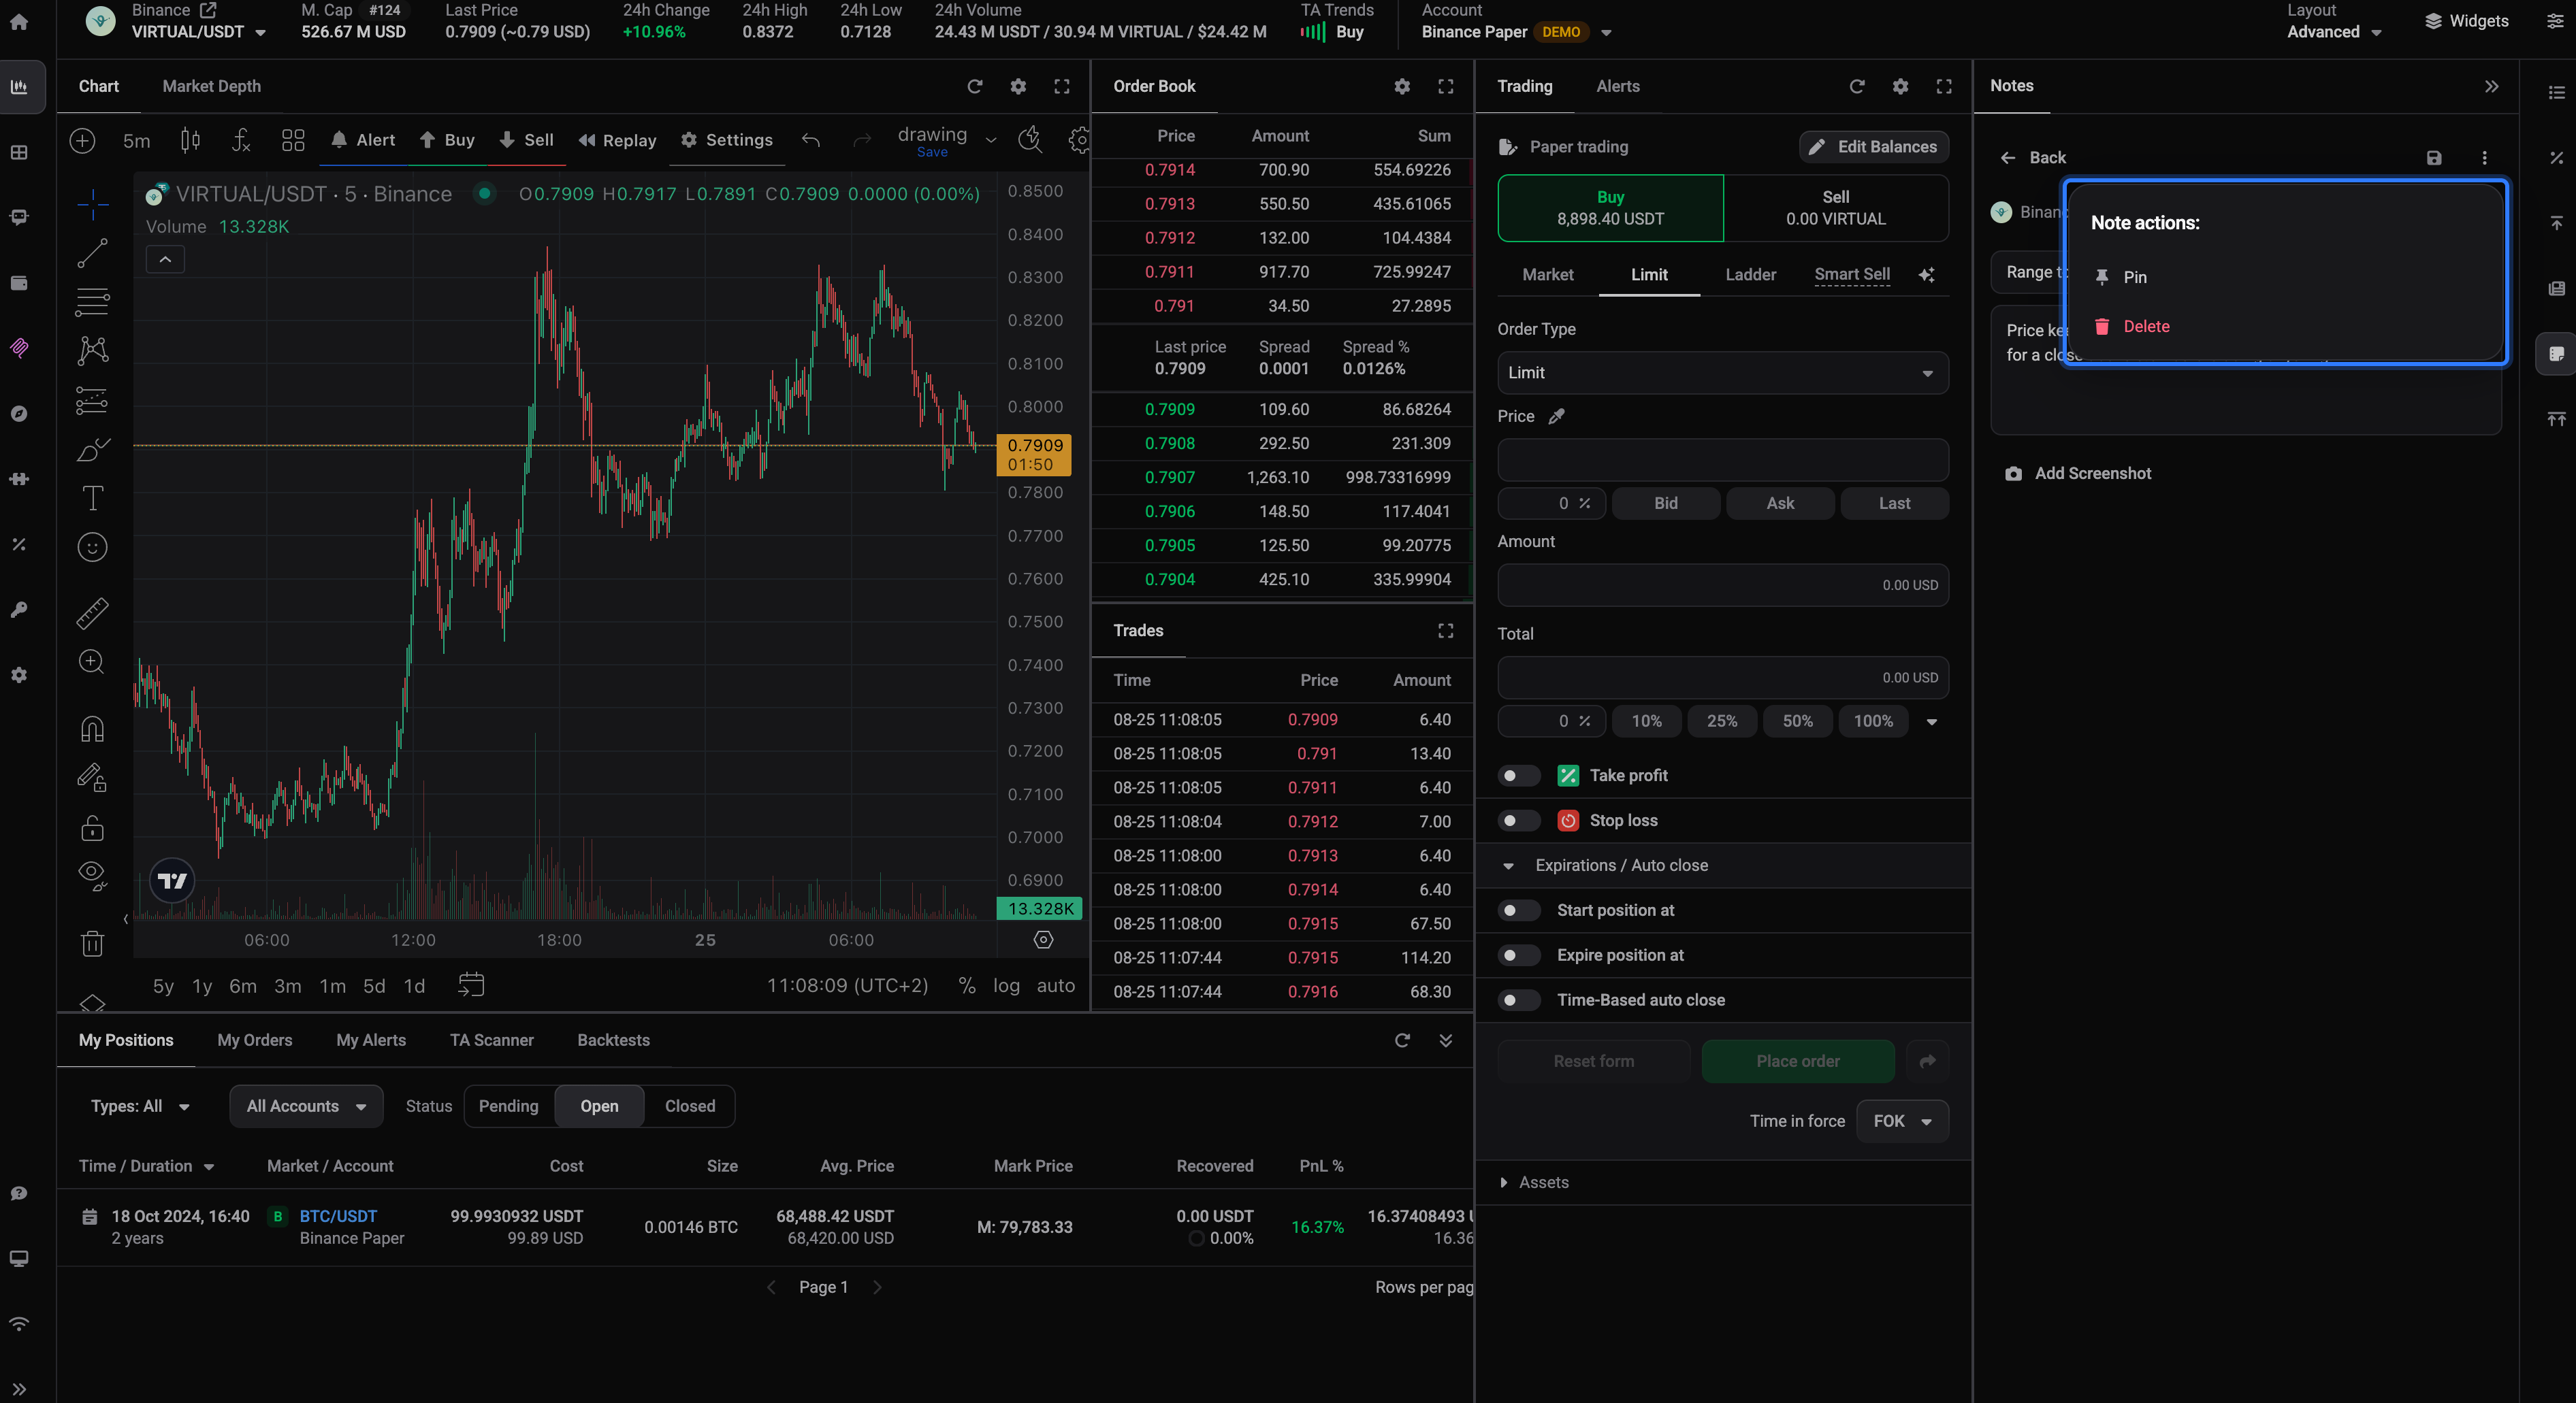Image resolution: width=2576 pixels, height=1403 pixels.
Task: Remove drawings with trash icon
Action: click(x=92, y=943)
